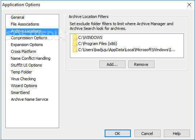Viewport: 195px width, 140px height.
Task: Click Cancel to discard changes
Action: pos(147,134)
